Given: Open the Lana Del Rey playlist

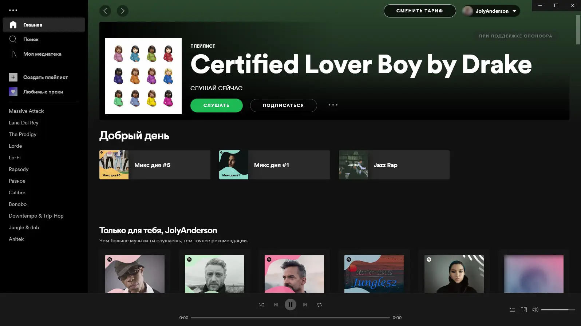Looking at the screenshot, I should click(24, 123).
